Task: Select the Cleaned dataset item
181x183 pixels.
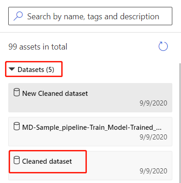Action: [90, 166]
